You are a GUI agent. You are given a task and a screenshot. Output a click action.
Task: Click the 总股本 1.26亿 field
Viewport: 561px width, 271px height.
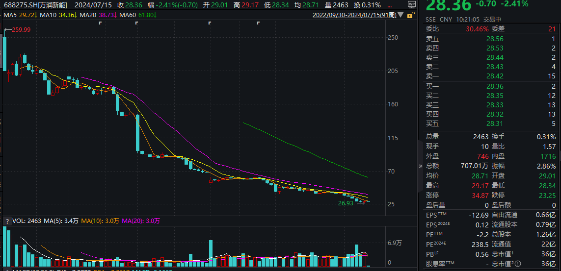[x=524, y=235]
